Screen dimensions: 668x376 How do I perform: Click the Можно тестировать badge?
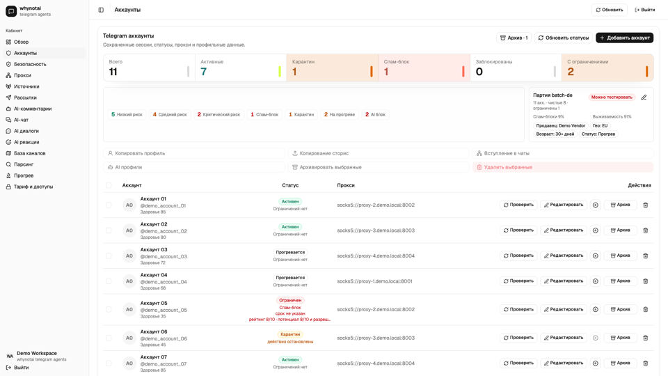point(612,97)
